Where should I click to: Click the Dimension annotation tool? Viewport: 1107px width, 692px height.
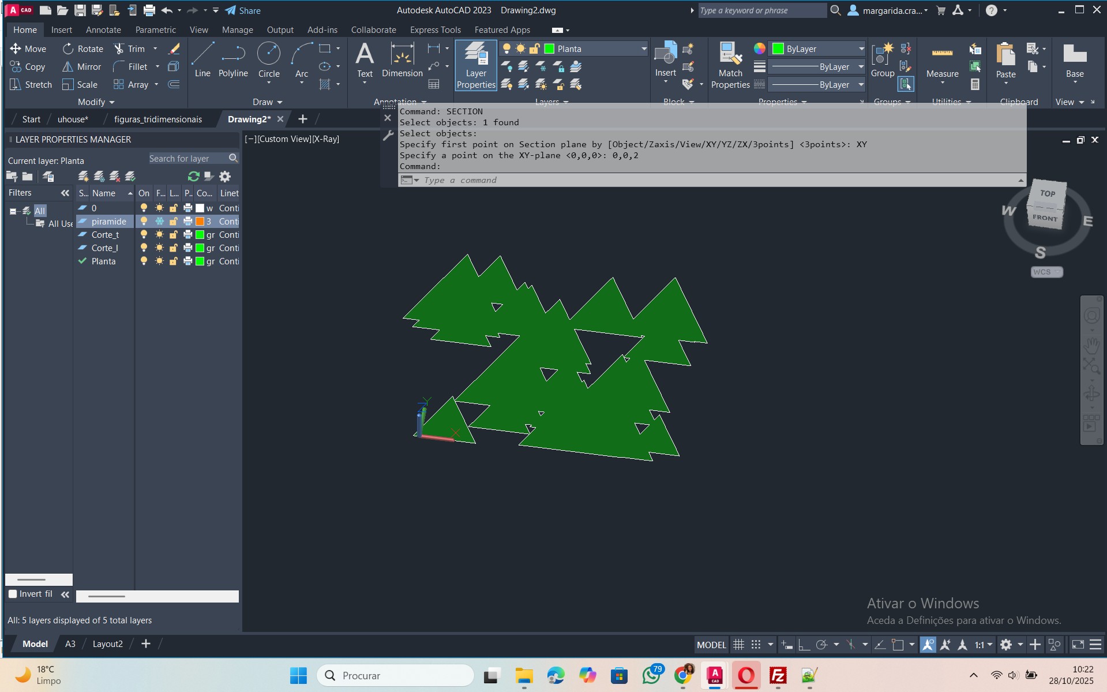pyautogui.click(x=402, y=59)
